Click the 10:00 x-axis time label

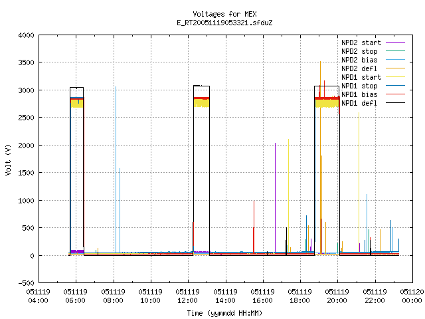151,300
